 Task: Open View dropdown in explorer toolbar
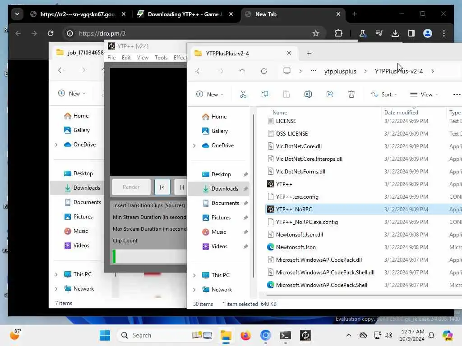(x=424, y=95)
